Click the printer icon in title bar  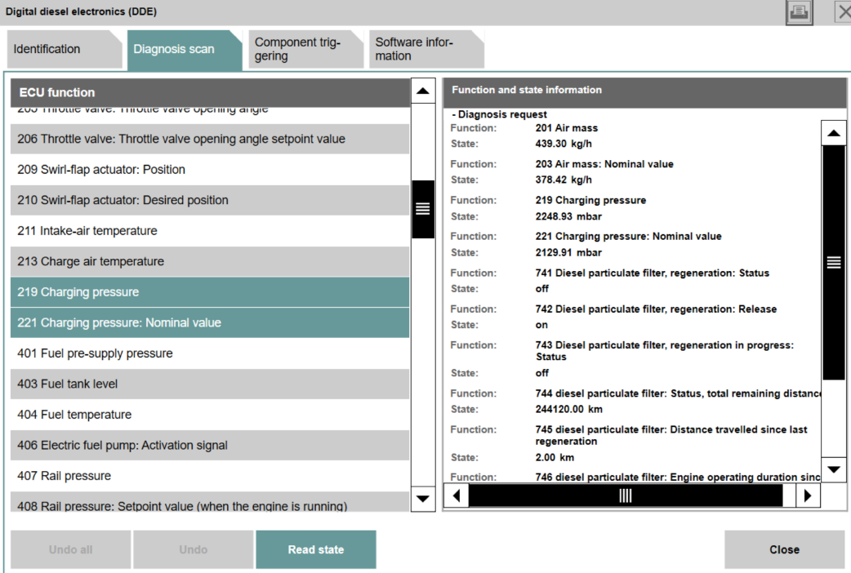click(799, 11)
